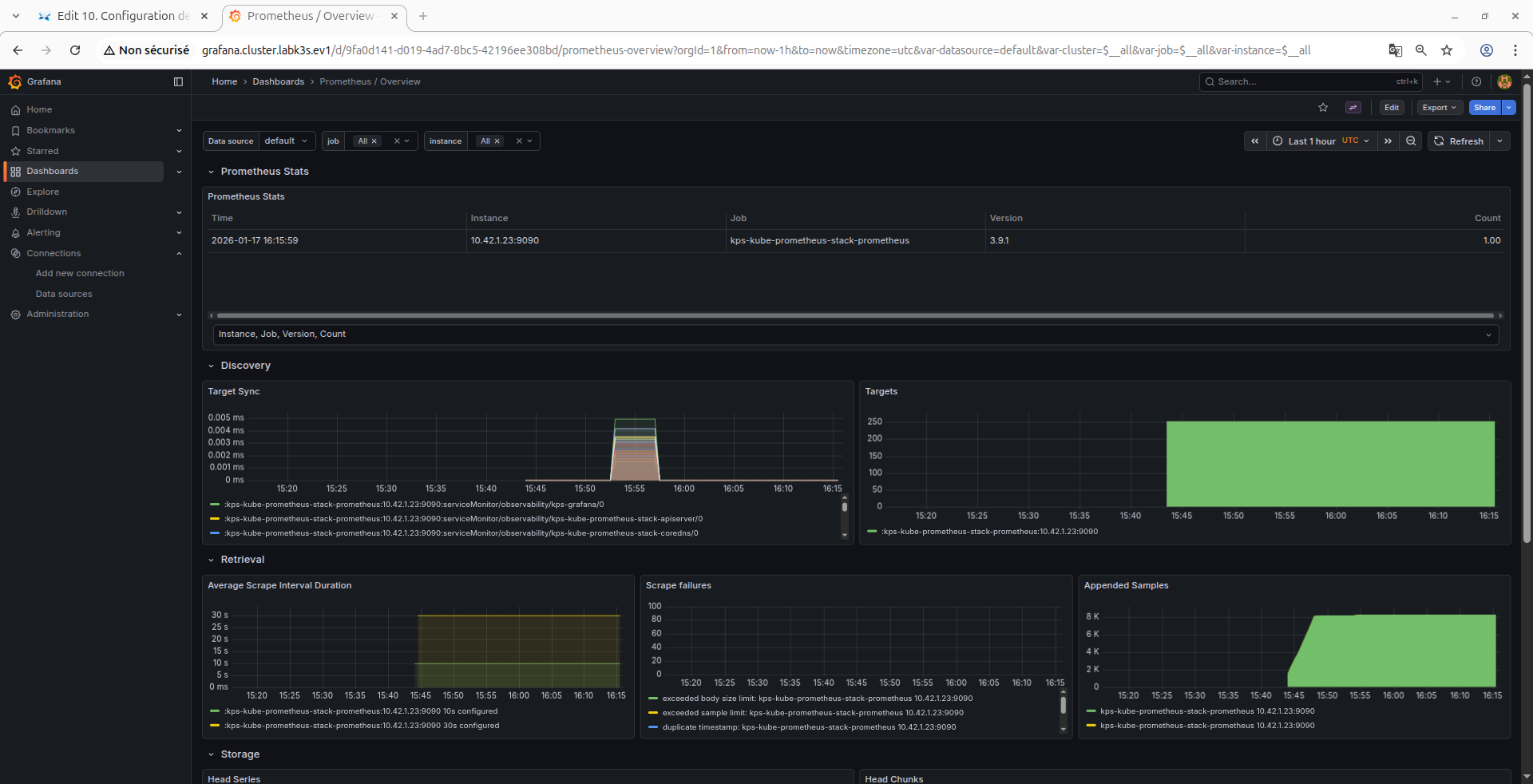1533x784 pixels.
Task: Close the Edit 10. Configuration tab
Action: (x=204, y=16)
